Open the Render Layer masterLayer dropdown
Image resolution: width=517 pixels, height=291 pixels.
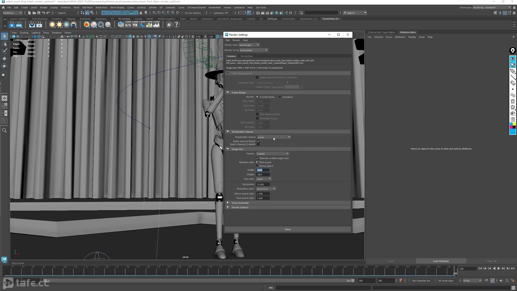pos(249,45)
